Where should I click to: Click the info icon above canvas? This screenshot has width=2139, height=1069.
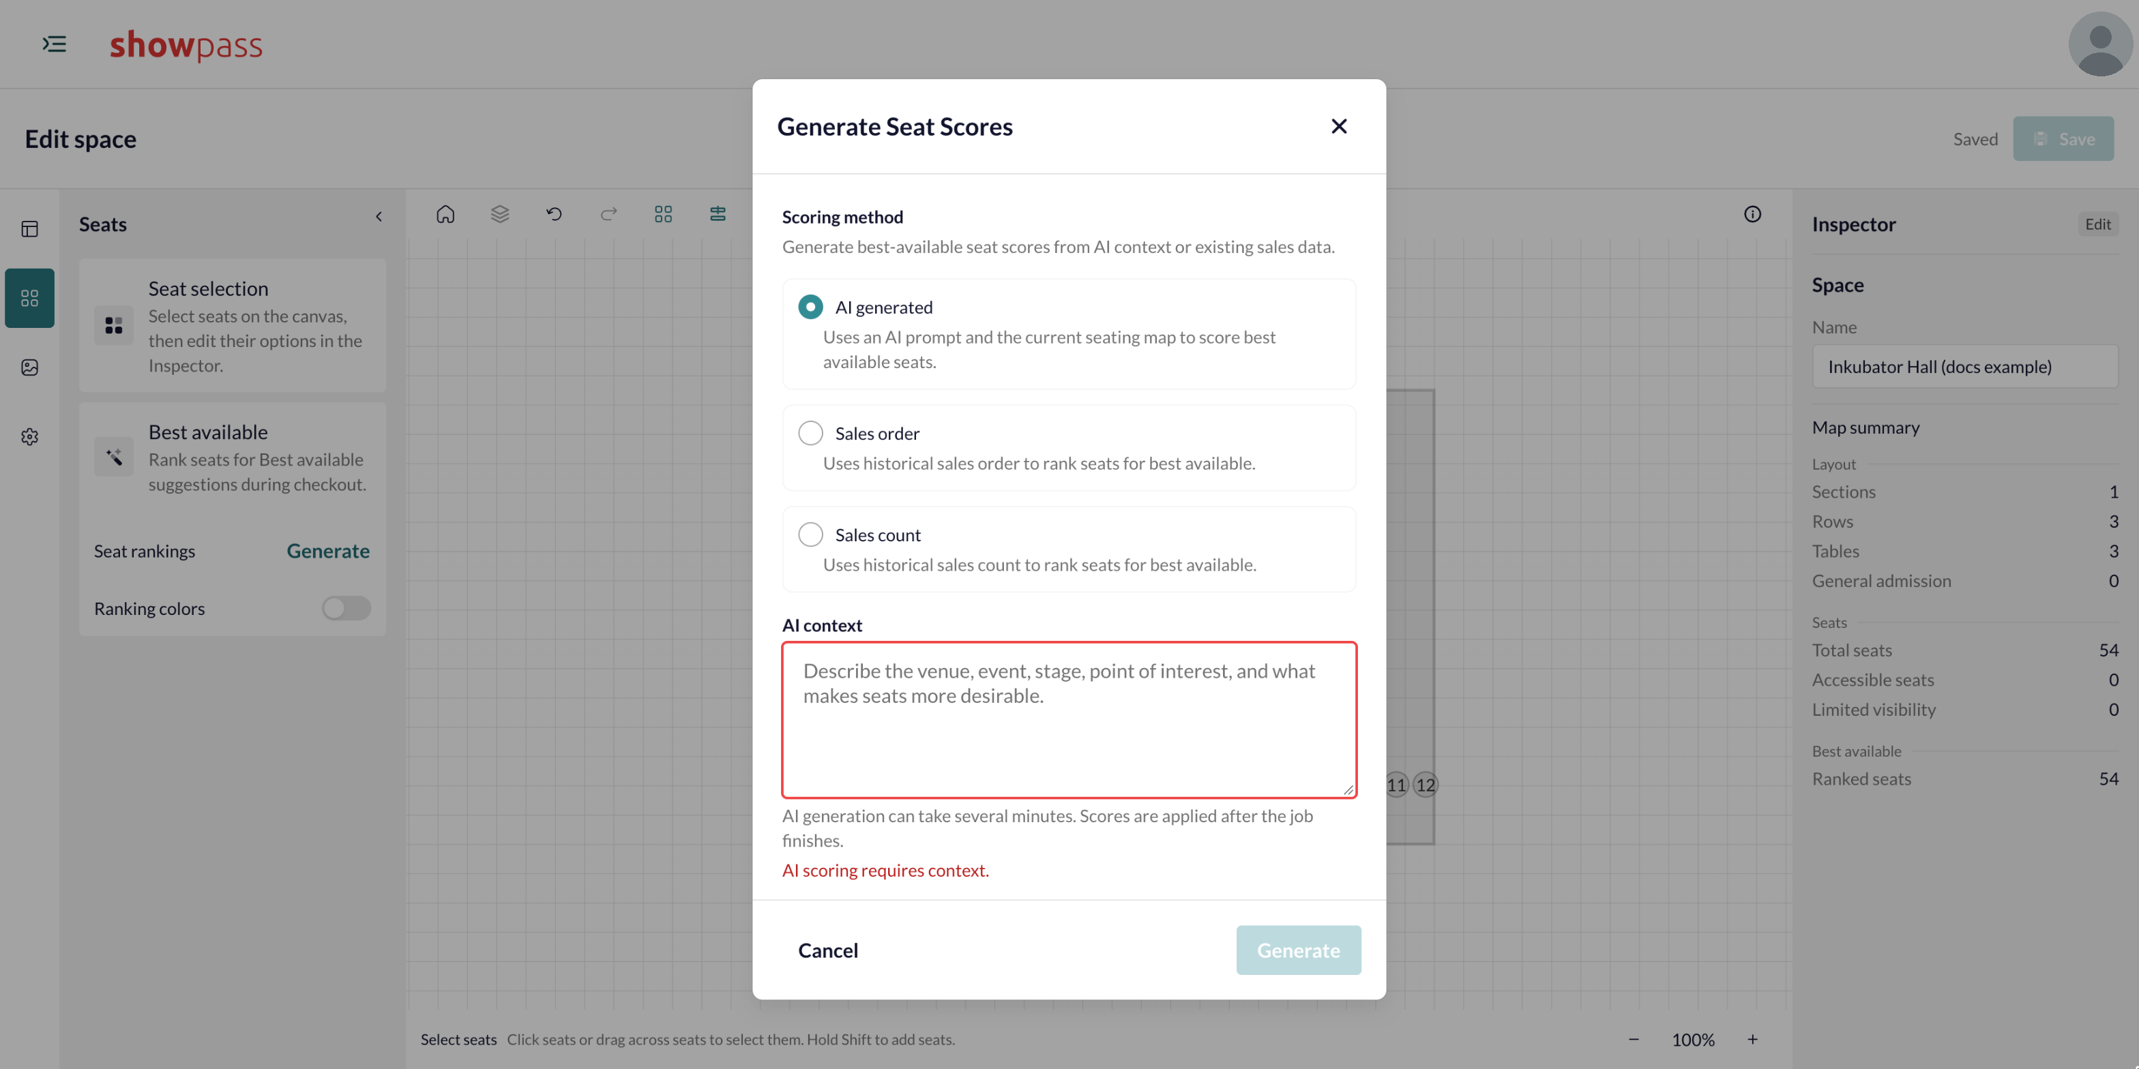1752,214
